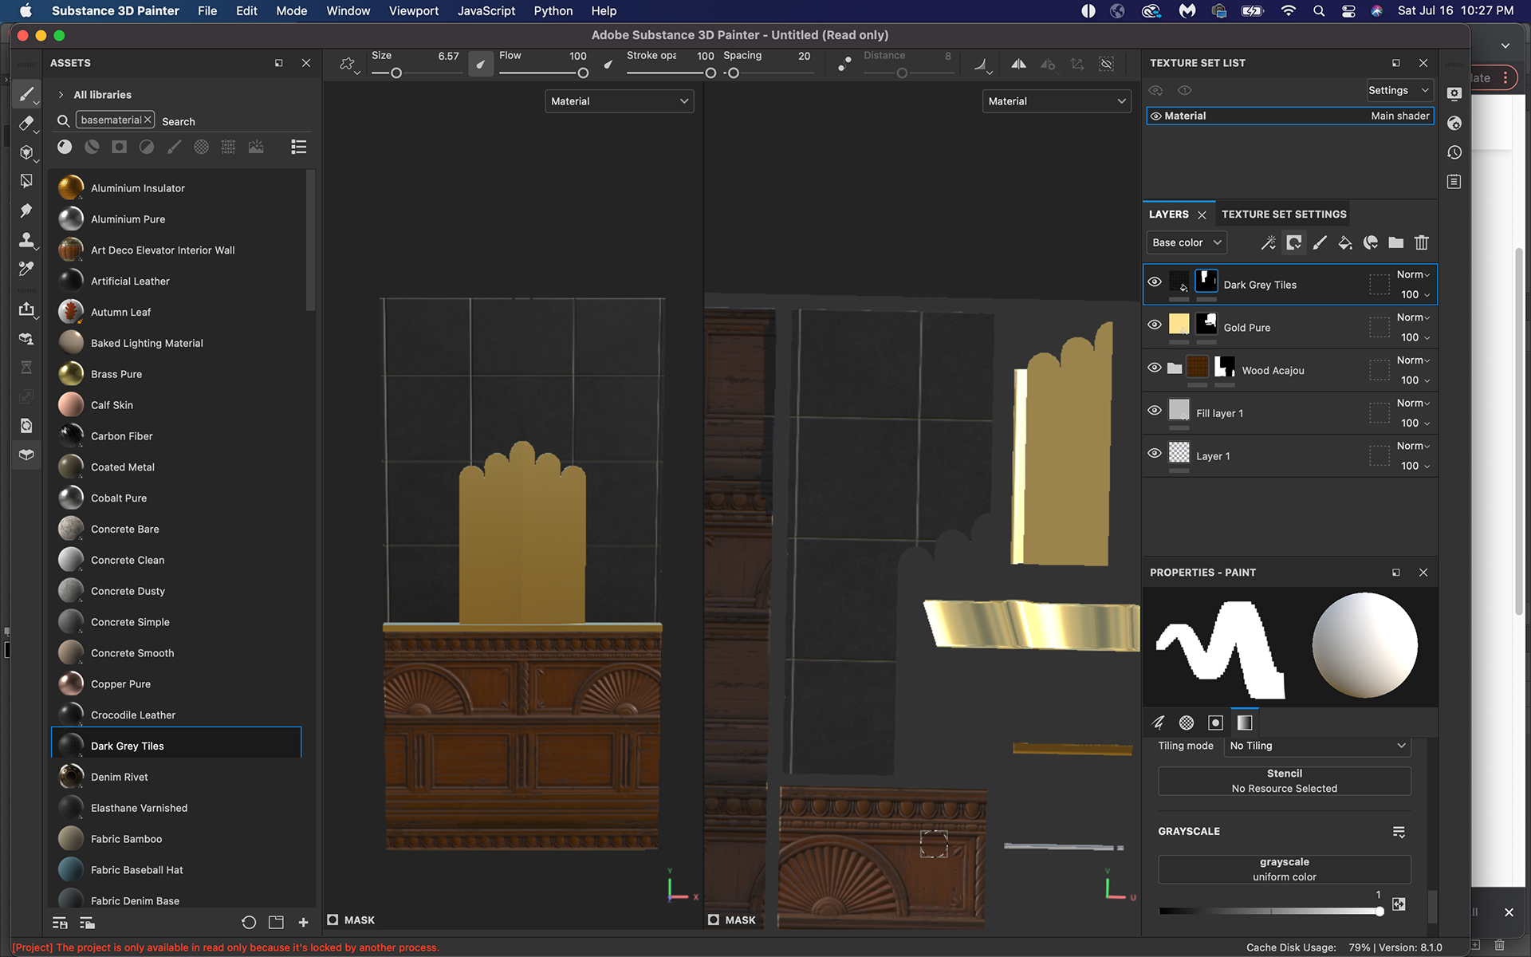Screen dimensions: 1531x957
Task: Select the Clone stamp tool
Action: click(x=26, y=239)
